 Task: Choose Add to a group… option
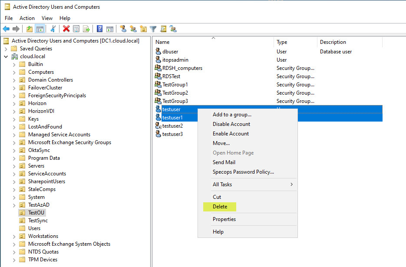(x=232, y=115)
